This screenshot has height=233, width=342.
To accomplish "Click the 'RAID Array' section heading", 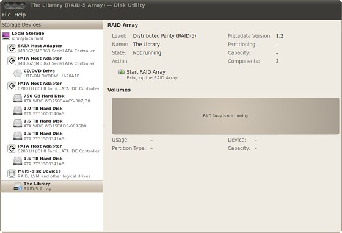I will point(123,25).
